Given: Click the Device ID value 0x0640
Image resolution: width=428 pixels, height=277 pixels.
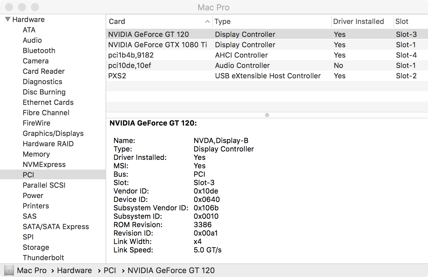Looking at the screenshot, I should point(207,199).
